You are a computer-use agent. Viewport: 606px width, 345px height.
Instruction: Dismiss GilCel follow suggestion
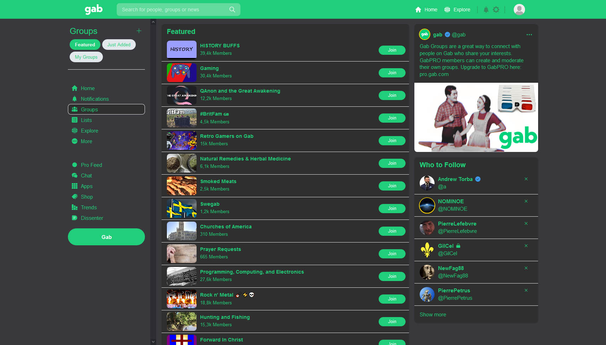[526, 246]
